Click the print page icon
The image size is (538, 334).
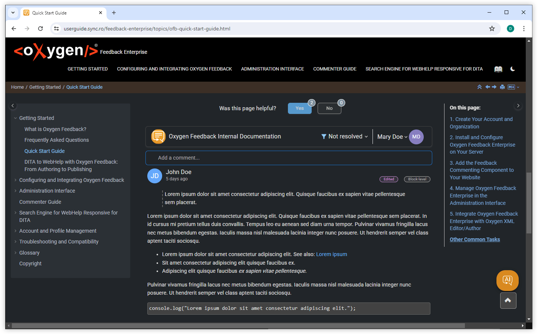[x=502, y=87]
